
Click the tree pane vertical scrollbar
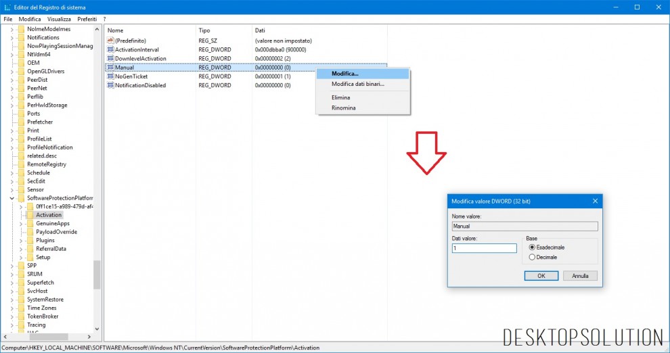[97, 274]
